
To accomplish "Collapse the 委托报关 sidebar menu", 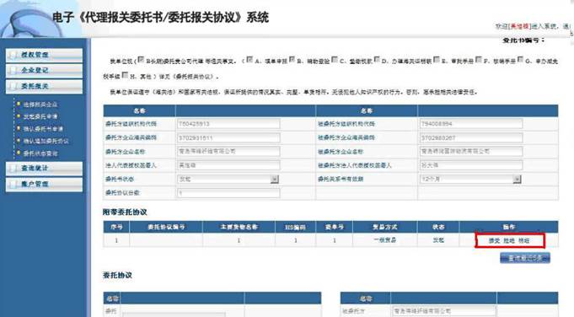I will tap(44, 86).
